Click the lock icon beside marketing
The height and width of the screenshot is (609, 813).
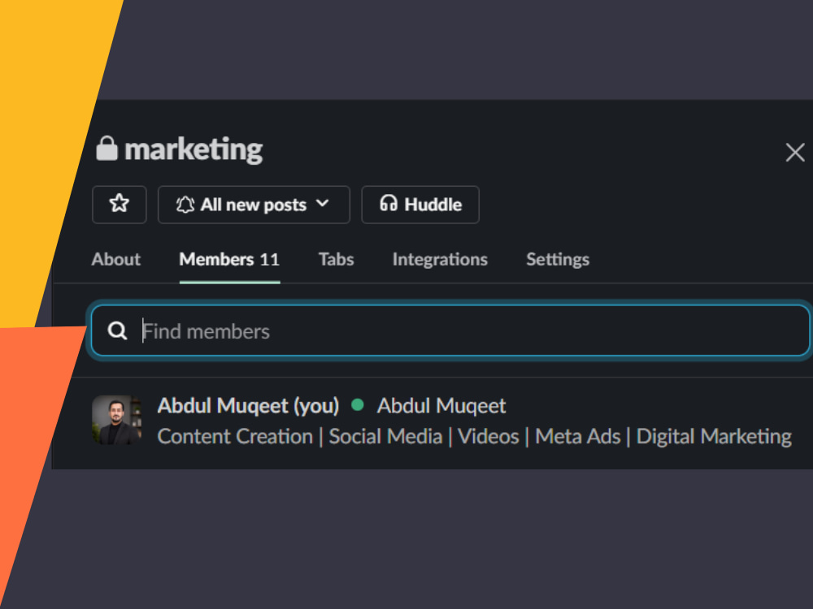(x=107, y=149)
